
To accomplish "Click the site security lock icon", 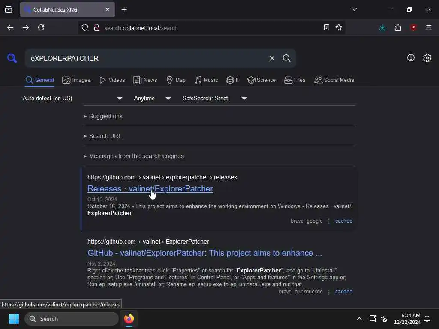I will pos(97,27).
